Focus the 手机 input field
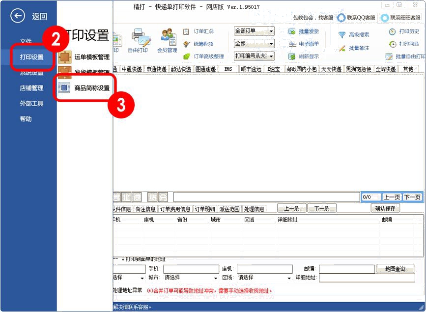426x312 pixels. 191,269
